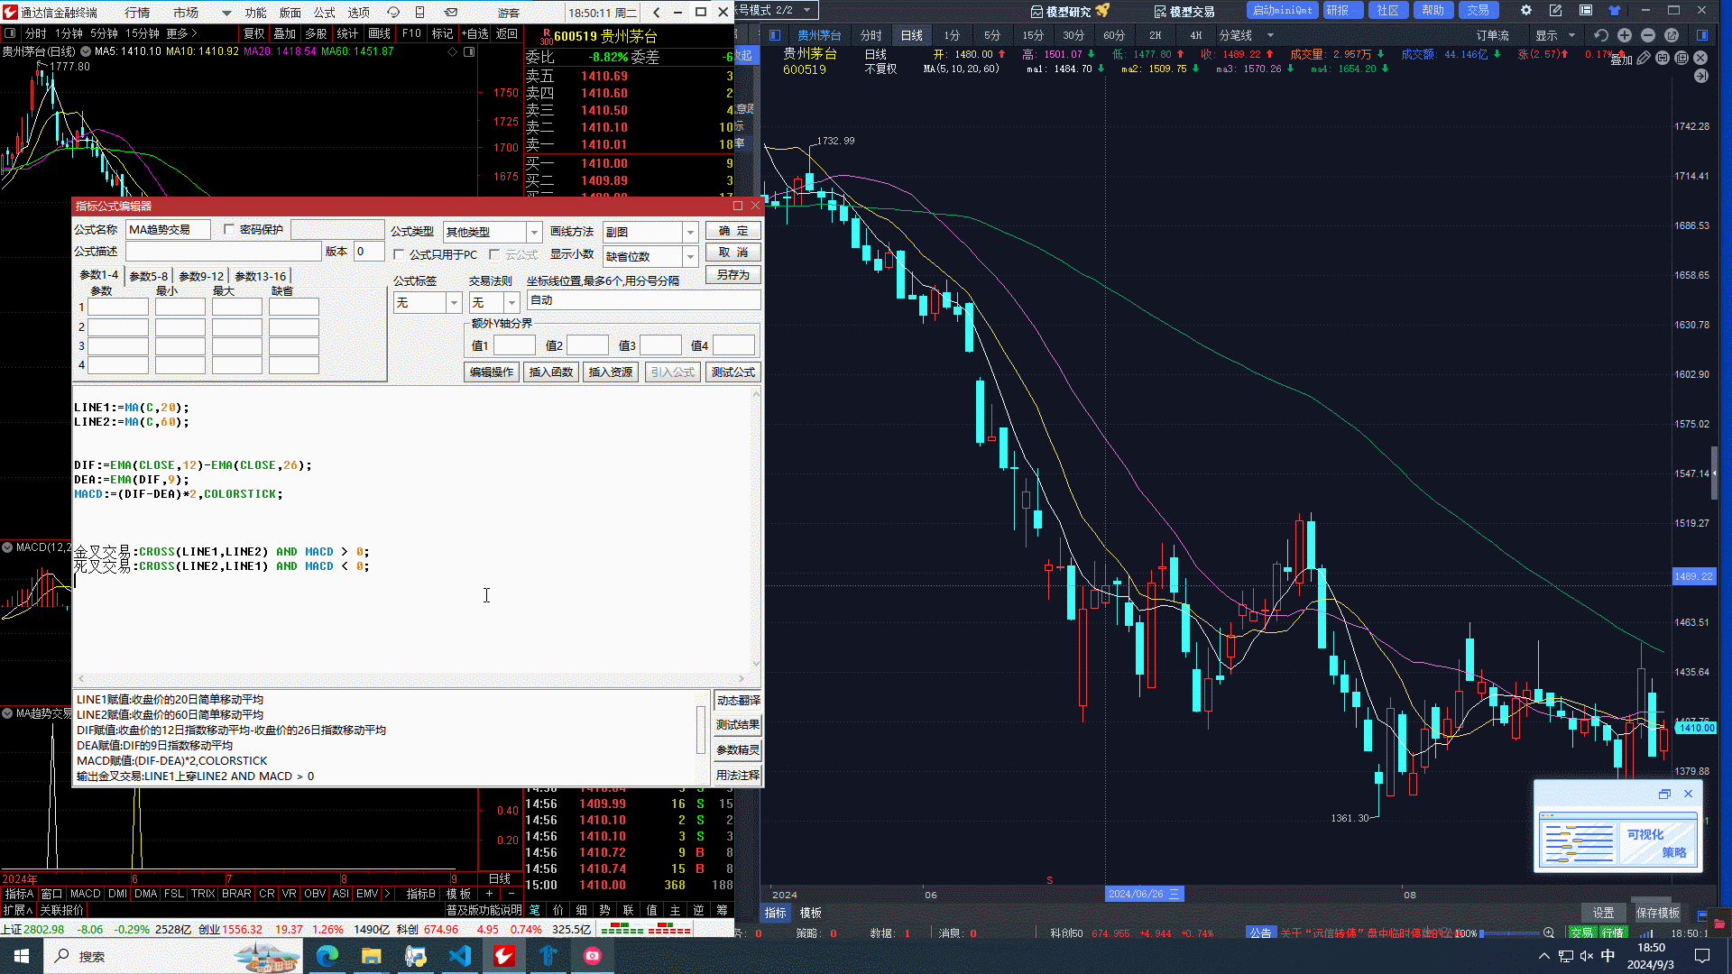Click 公式描述 input field
Image resolution: width=1732 pixels, height=974 pixels.
(223, 252)
